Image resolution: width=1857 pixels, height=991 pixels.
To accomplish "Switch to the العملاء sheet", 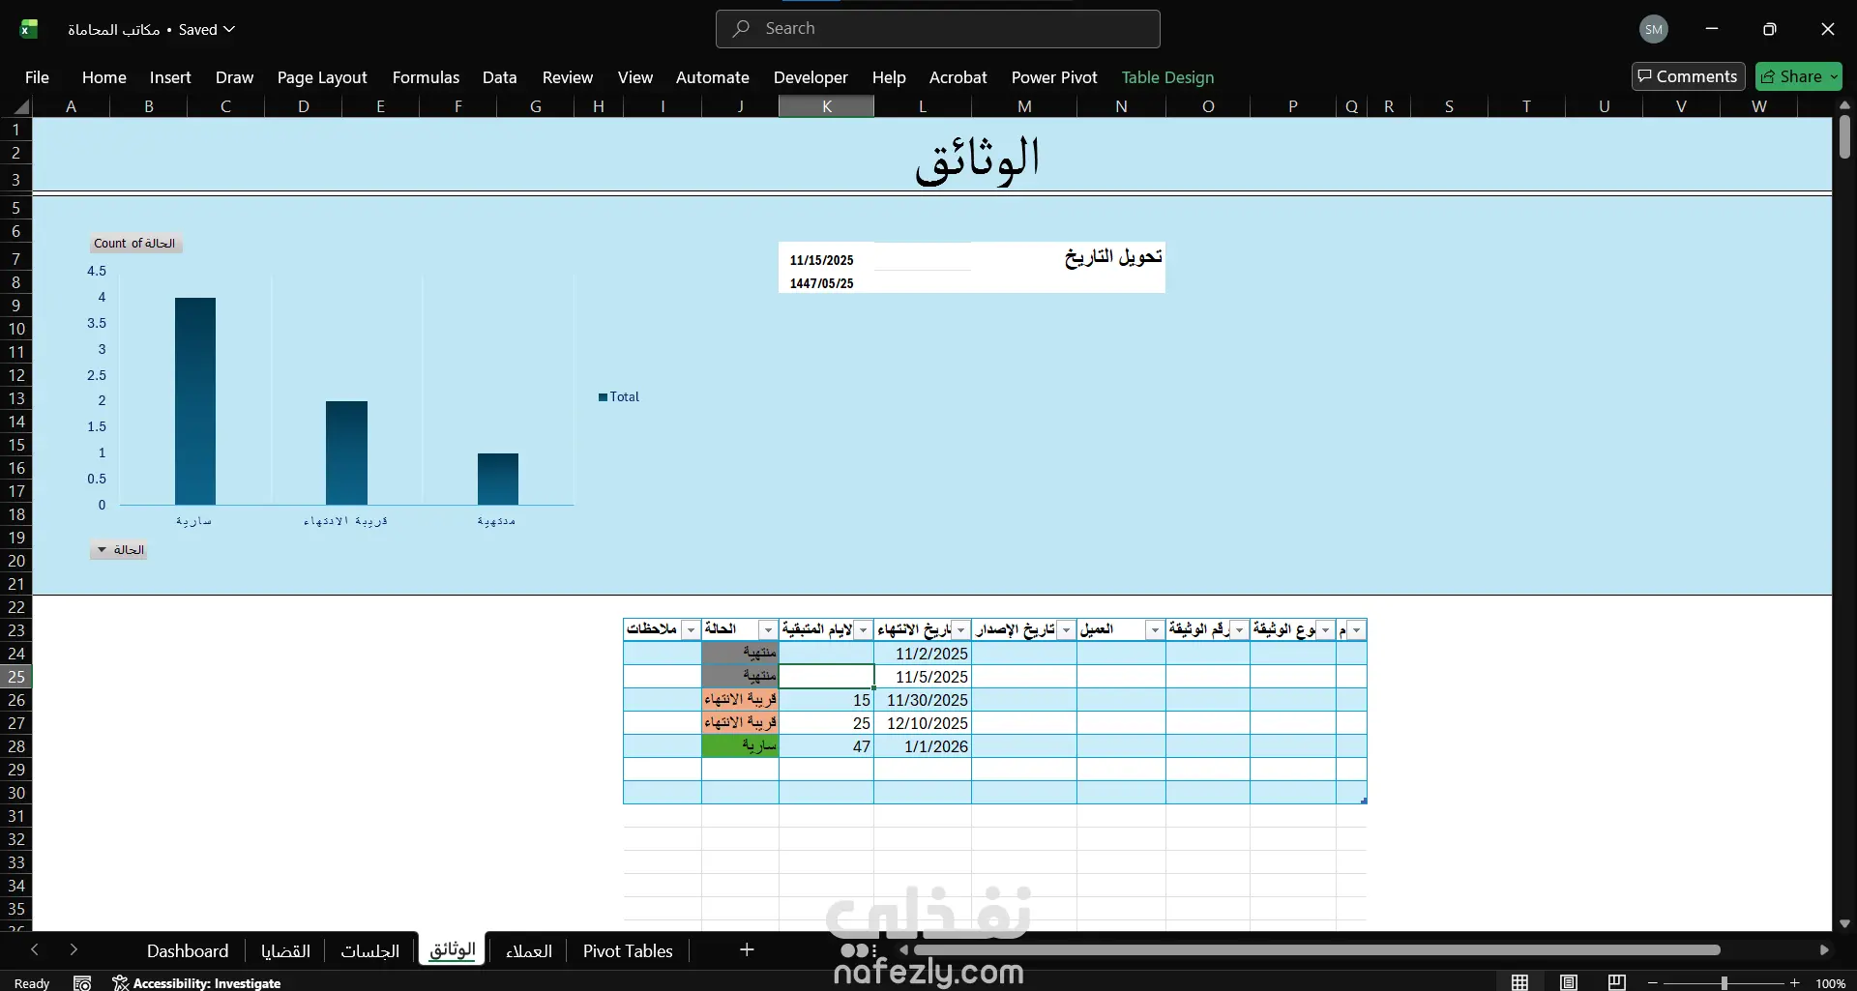I will coord(529,951).
